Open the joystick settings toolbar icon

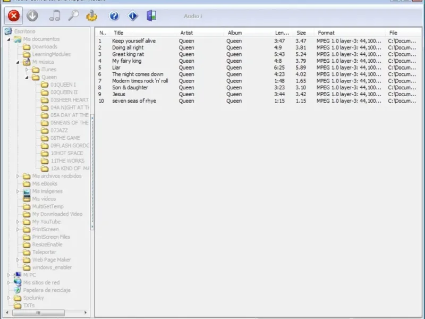point(91,16)
